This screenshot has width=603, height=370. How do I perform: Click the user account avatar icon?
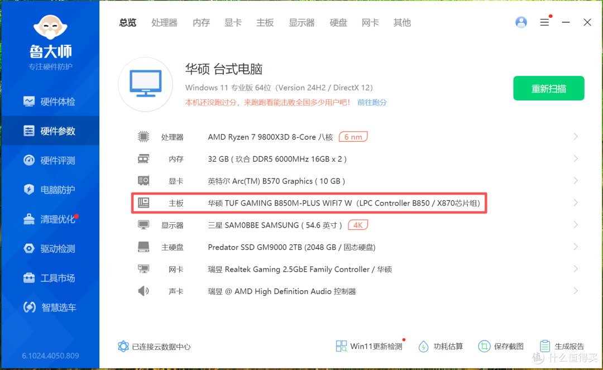coord(521,22)
